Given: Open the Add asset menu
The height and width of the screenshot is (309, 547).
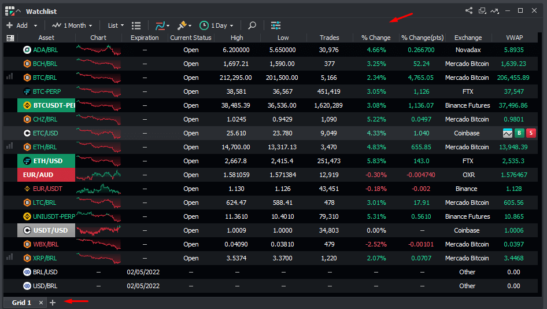Looking at the screenshot, I should click(21, 25).
